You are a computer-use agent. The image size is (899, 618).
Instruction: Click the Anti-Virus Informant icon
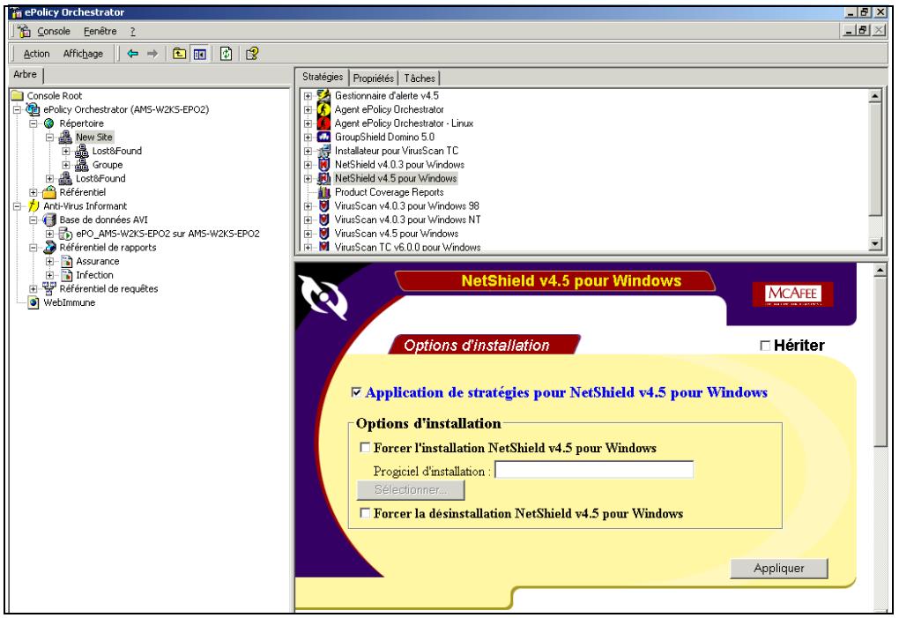click(x=33, y=205)
